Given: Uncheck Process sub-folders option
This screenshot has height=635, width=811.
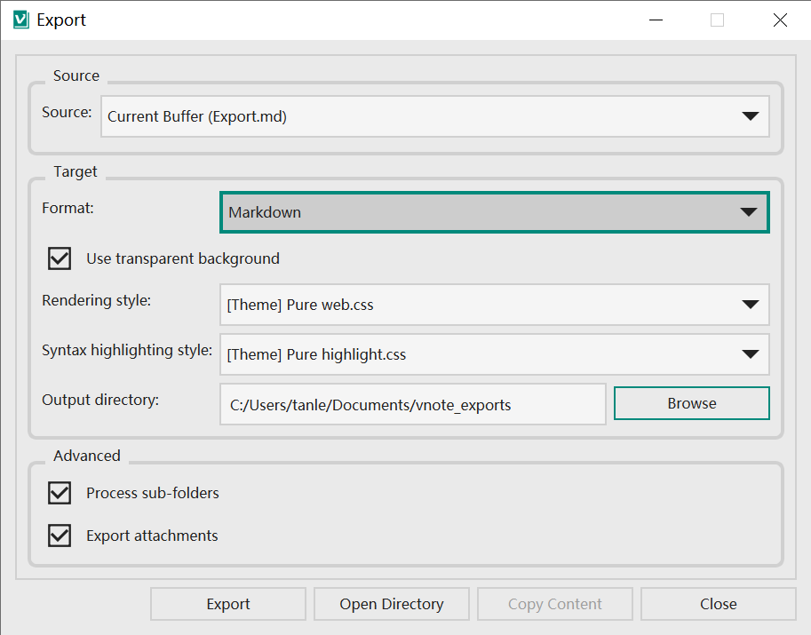Looking at the screenshot, I should coord(60,493).
